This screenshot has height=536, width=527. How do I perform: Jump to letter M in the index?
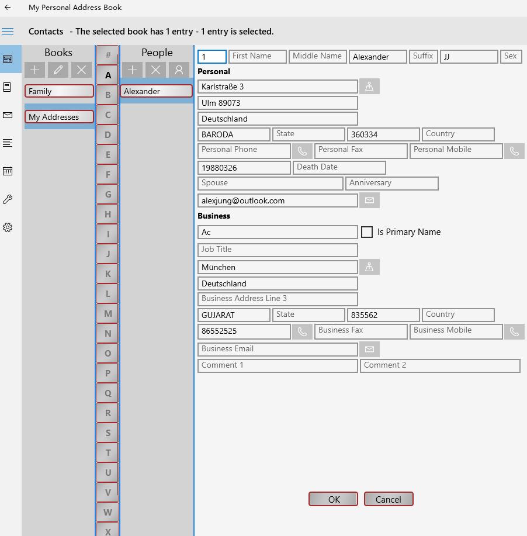(x=107, y=313)
